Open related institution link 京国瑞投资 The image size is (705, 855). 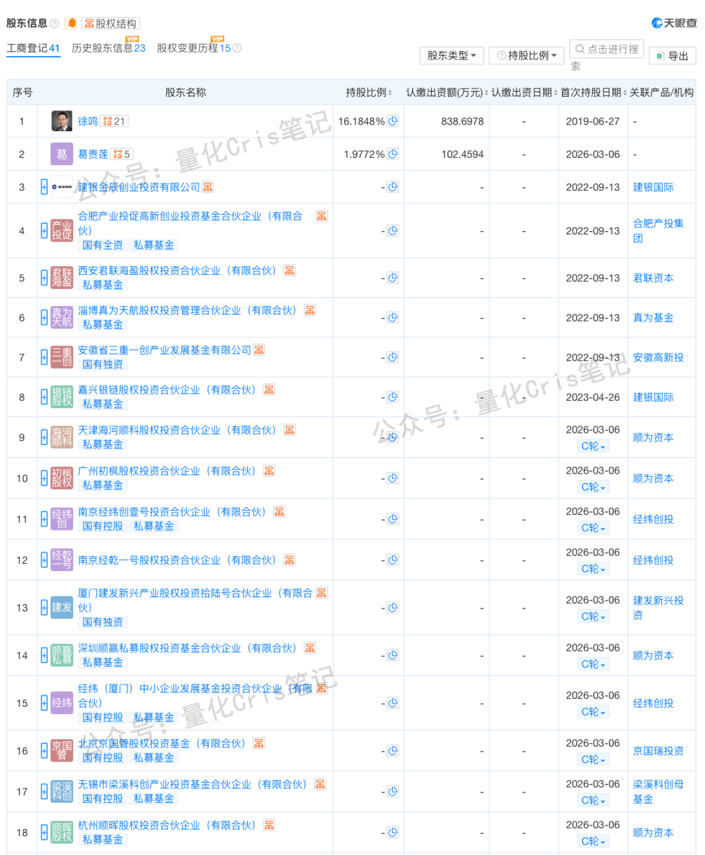click(x=659, y=751)
